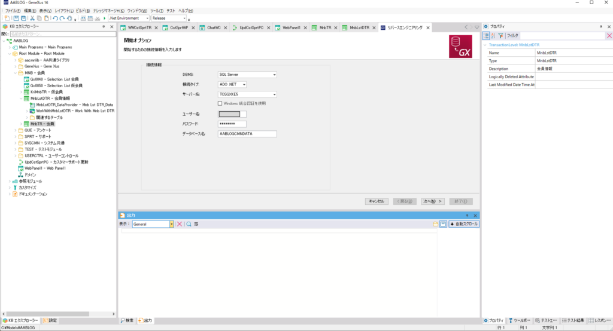Click the categorized view icon in properties
The image size is (613, 331).
click(486, 35)
